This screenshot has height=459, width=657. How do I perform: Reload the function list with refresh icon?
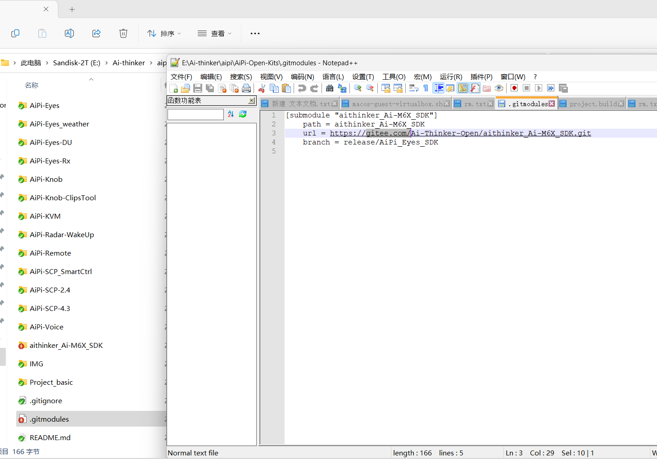pyautogui.click(x=243, y=114)
